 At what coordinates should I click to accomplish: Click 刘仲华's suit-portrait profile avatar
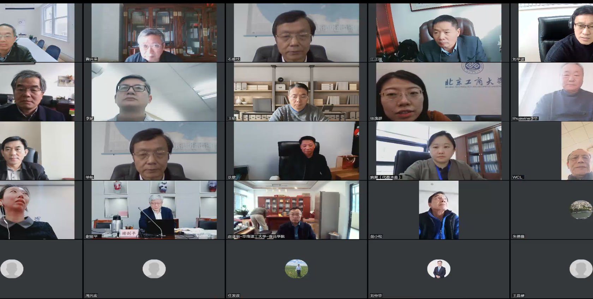point(439,269)
